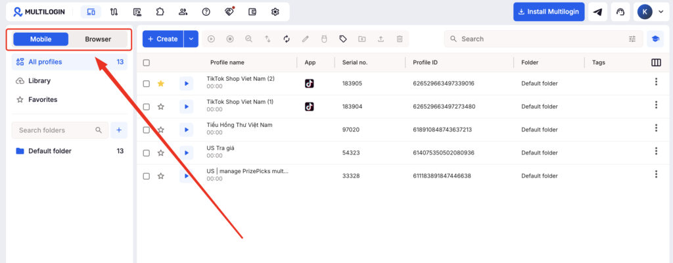673x263 pixels.
Task: Favorite the Tiểu Hồng Thư Việt Nam star
Action: click(160, 130)
